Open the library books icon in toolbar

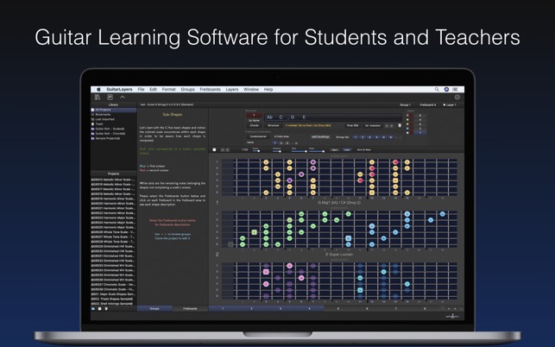[98, 97]
